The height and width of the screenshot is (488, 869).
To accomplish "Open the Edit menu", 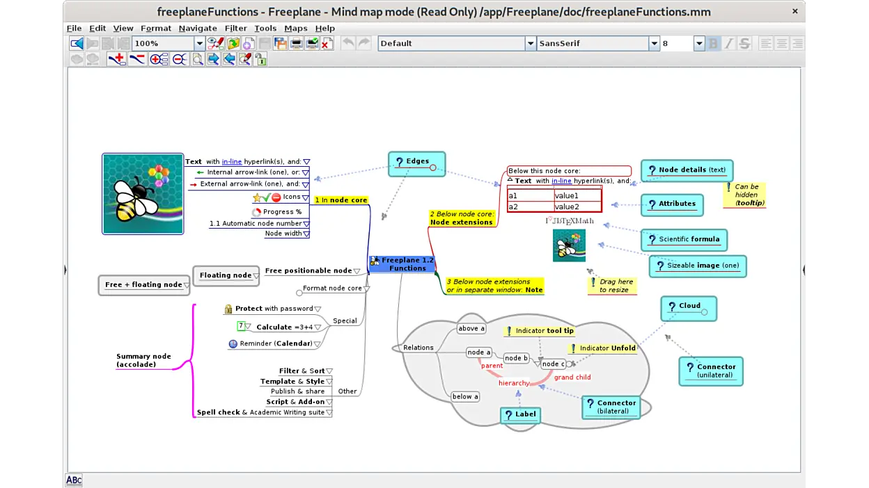I will (97, 28).
